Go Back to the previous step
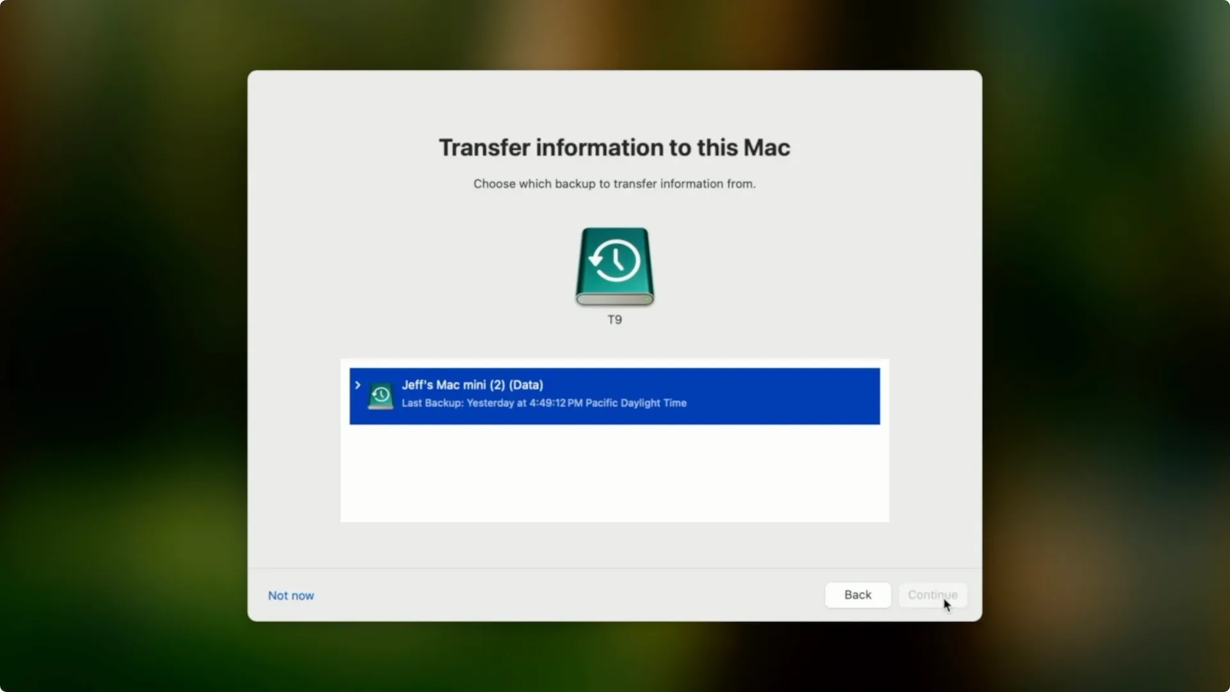Viewport: 1230px width, 692px height. click(858, 595)
